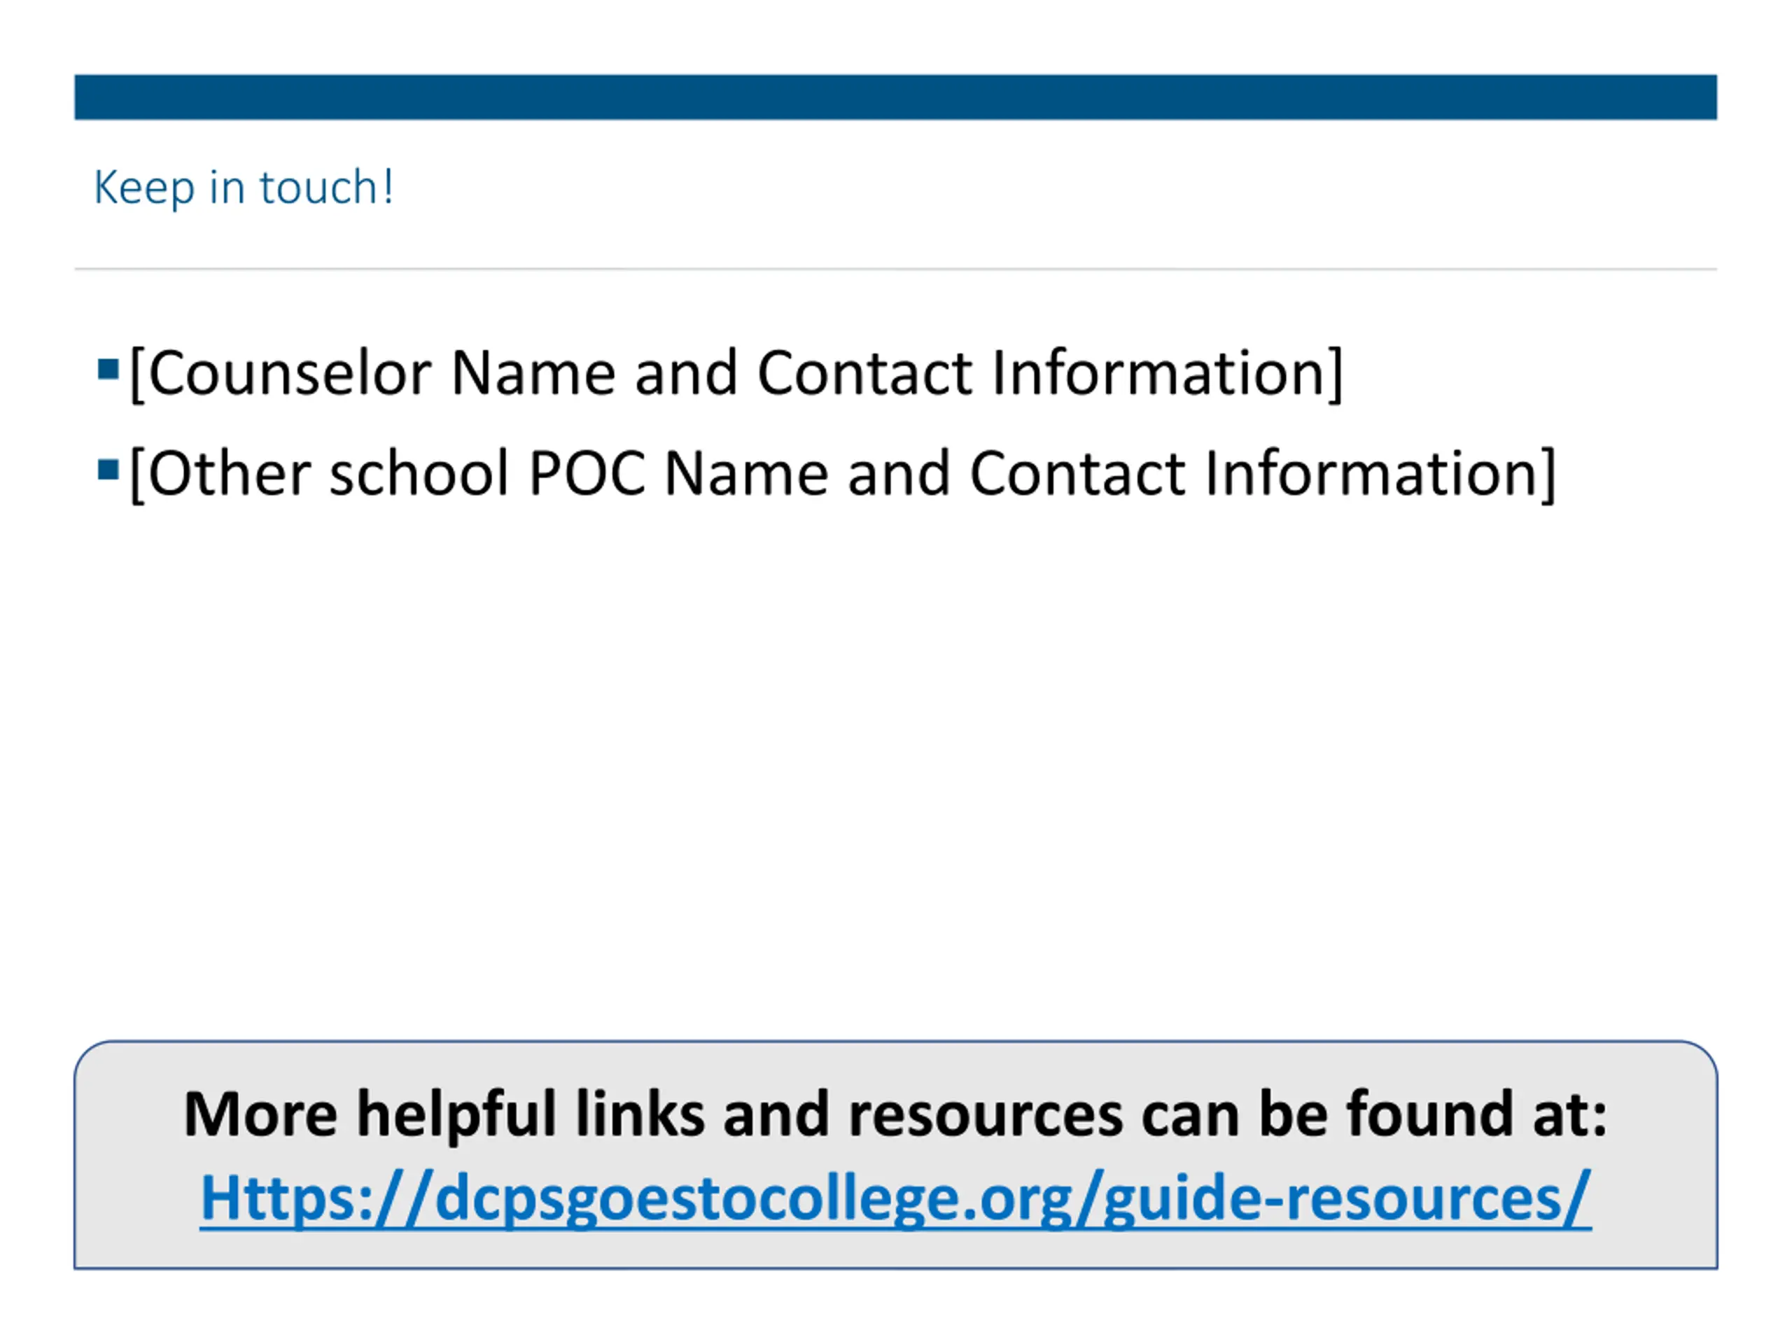Viewport: 1792px width, 1344px height.
Task: Open the dcpsgoestocollege.org guide-resources link
Action: click(895, 1198)
